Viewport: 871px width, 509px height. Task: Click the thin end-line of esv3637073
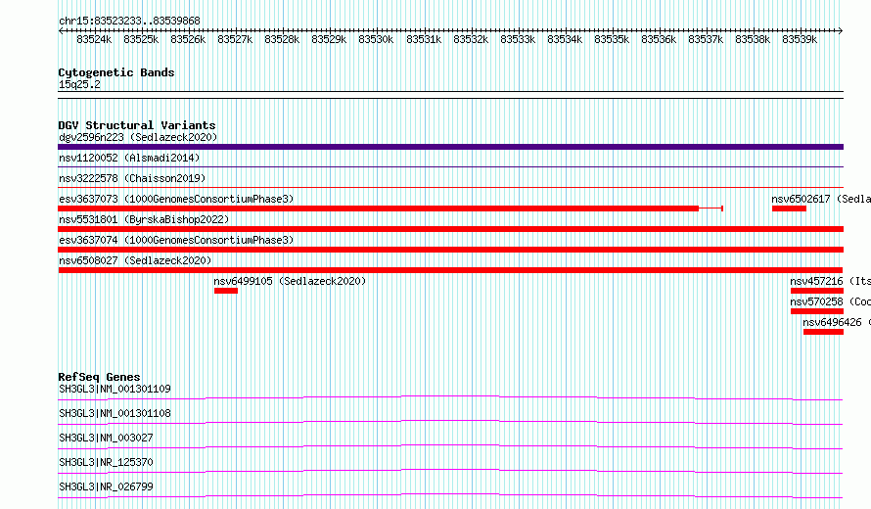(x=711, y=208)
